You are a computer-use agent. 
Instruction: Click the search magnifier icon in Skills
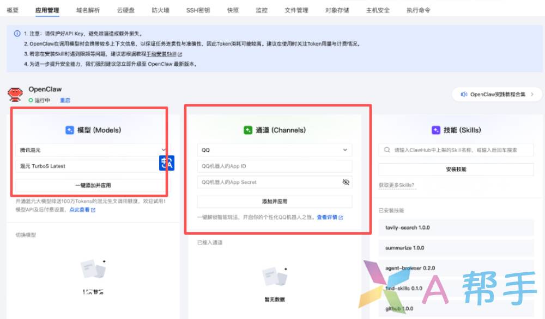coord(386,150)
